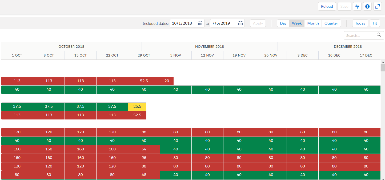Click the Apply dates button

(x=258, y=23)
